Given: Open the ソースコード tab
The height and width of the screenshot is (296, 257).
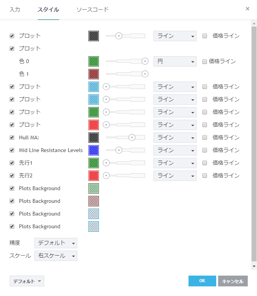Looking at the screenshot, I should [x=92, y=9].
